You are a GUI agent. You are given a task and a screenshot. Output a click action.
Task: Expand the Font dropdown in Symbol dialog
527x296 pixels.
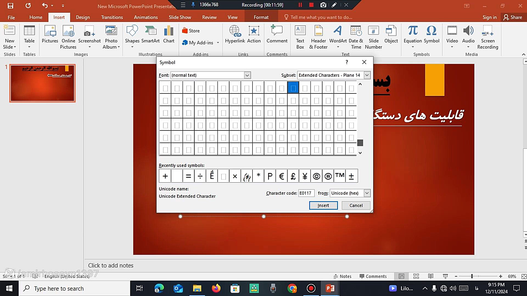coord(247,75)
